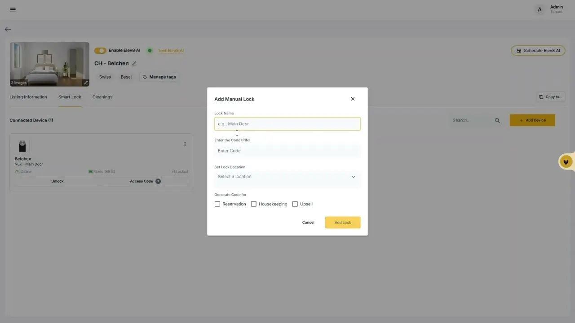This screenshot has height=323, width=575.
Task: Click the Add Lock button
Action: (x=343, y=223)
